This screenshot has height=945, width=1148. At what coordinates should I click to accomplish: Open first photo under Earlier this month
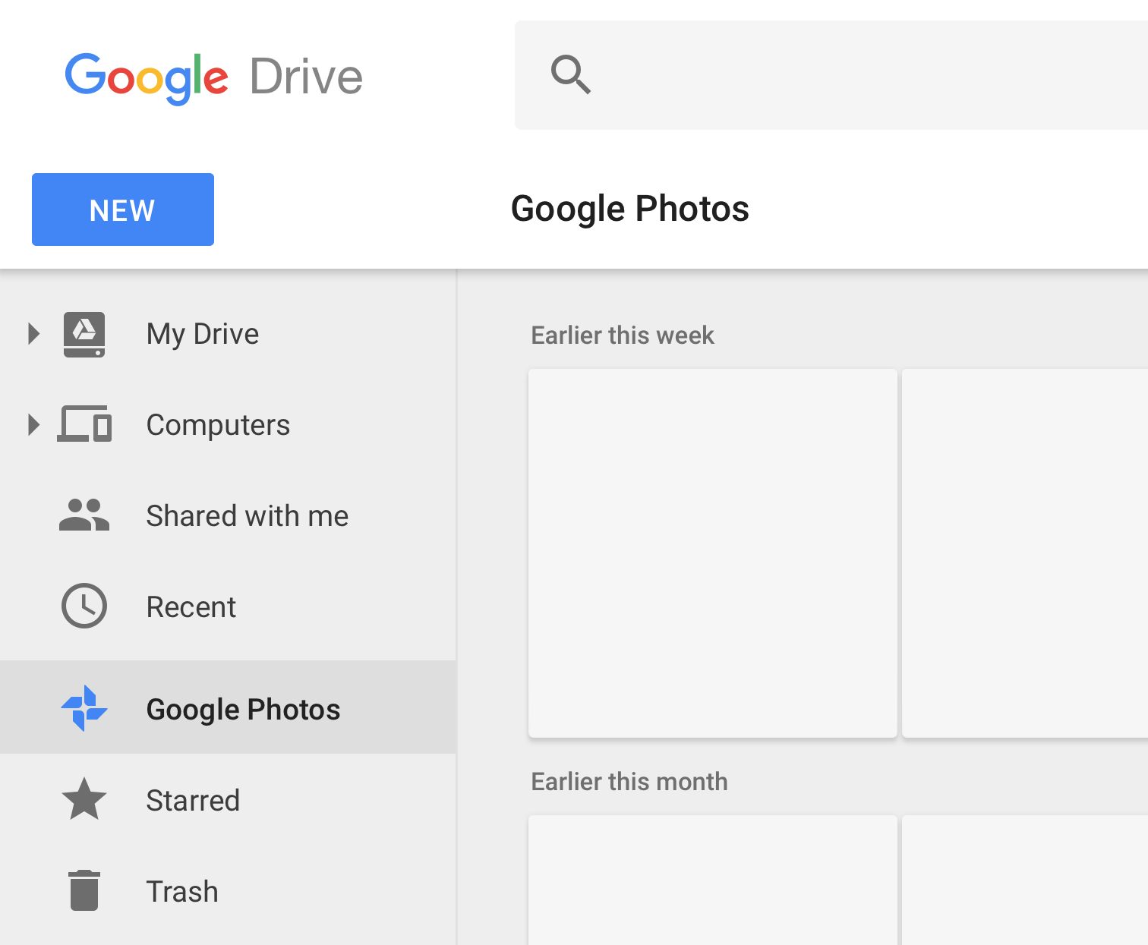pos(712,880)
